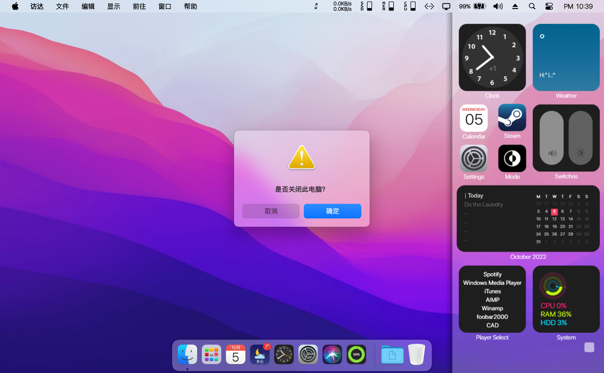Select Spotify from Player Select list

click(x=492, y=274)
